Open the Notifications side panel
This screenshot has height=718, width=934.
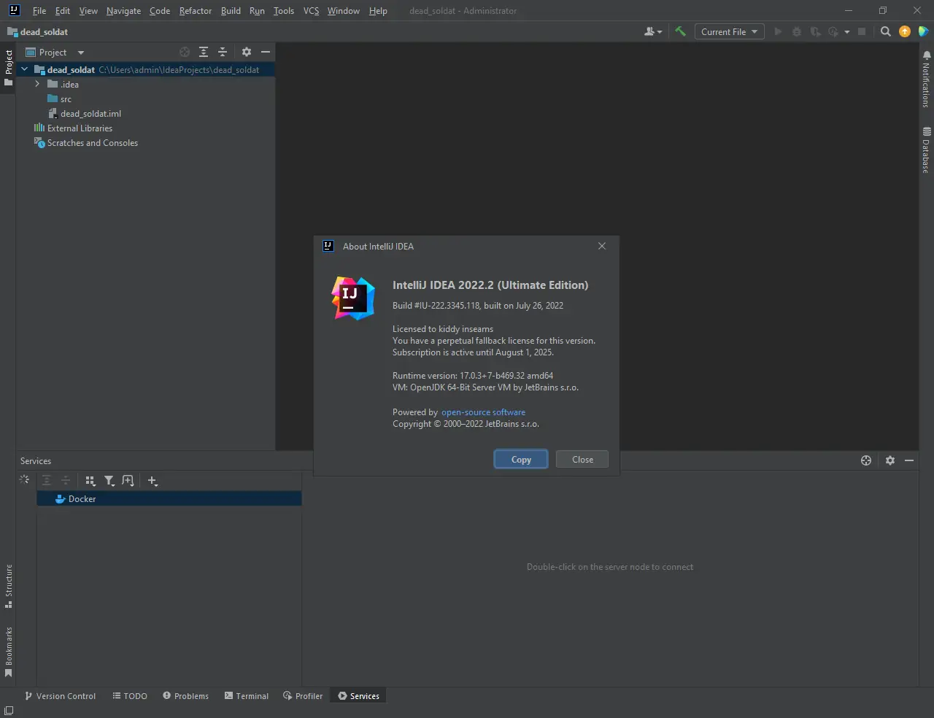pyautogui.click(x=926, y=79)
